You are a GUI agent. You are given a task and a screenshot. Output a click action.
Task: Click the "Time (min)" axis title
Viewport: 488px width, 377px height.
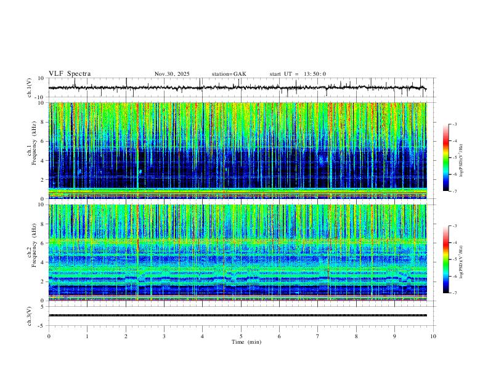pyautogui.click(x=246, y=342)
